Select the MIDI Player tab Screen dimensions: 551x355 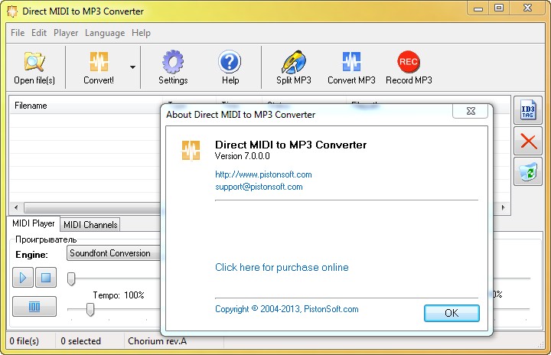(x=34, y=223)
